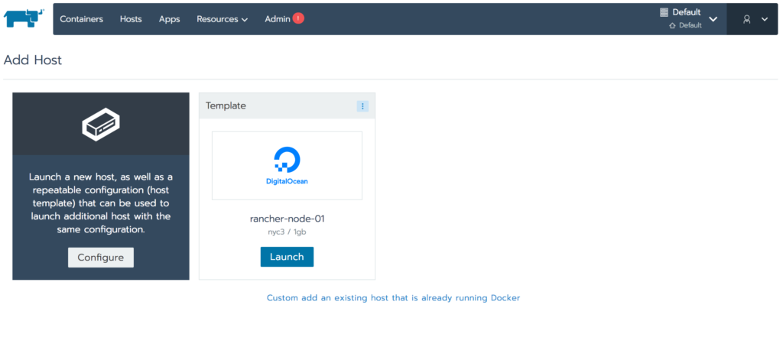Go to the Hosts page
The image size is (783, 360).
click(x=131, y=19)
